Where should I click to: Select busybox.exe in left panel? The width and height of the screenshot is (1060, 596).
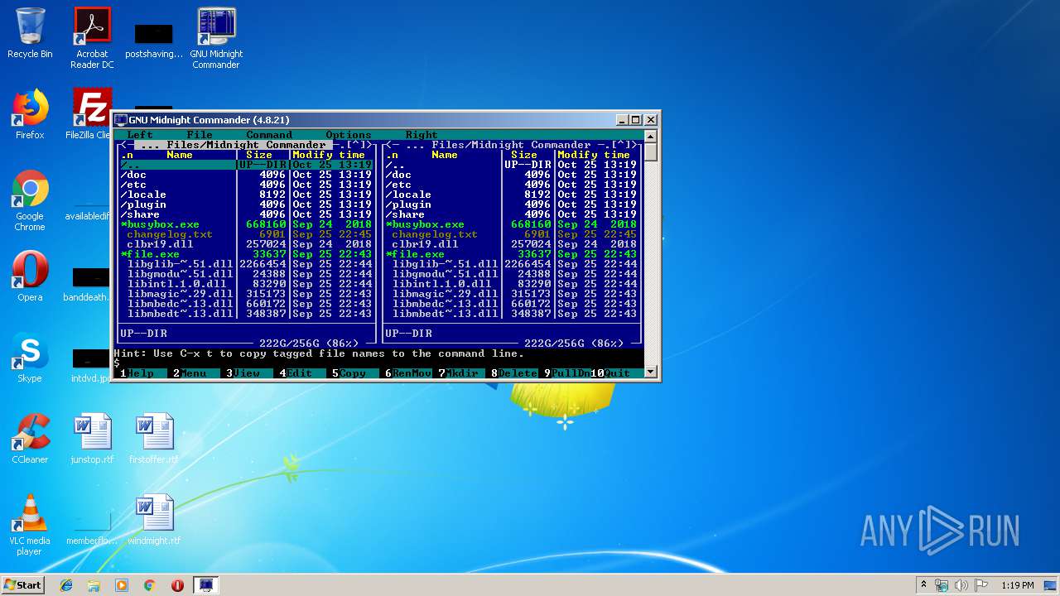click(247, 224)
